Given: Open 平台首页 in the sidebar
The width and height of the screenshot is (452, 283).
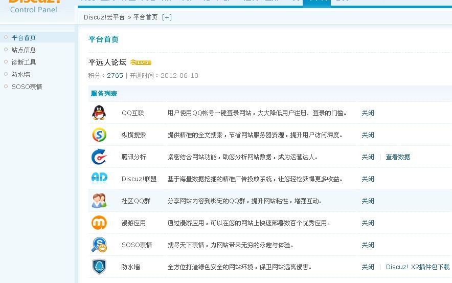Looking at the screenshot, I should [x=24, y=37].
